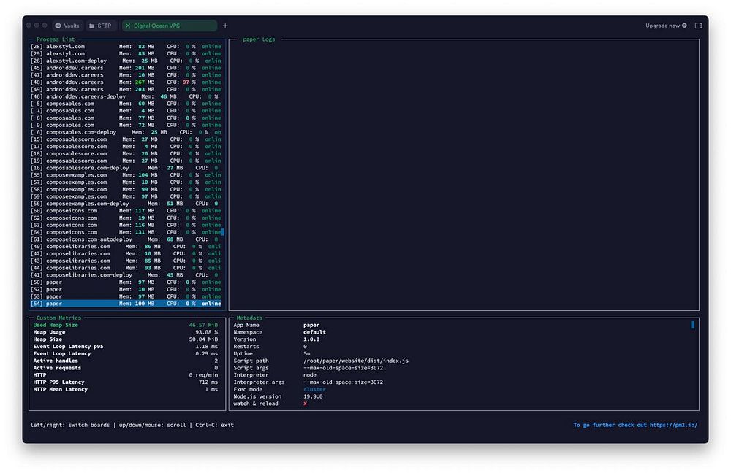Open the https://pm2.io/ link
Viewport: 731px width, 473px height.
[x=673, y=425]
